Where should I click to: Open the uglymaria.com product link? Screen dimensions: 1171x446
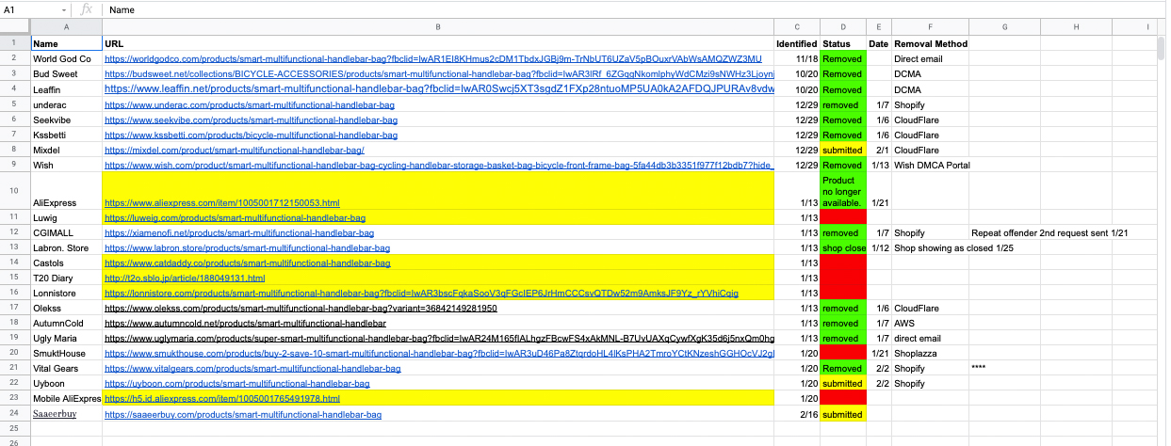[x=439, y=339]
